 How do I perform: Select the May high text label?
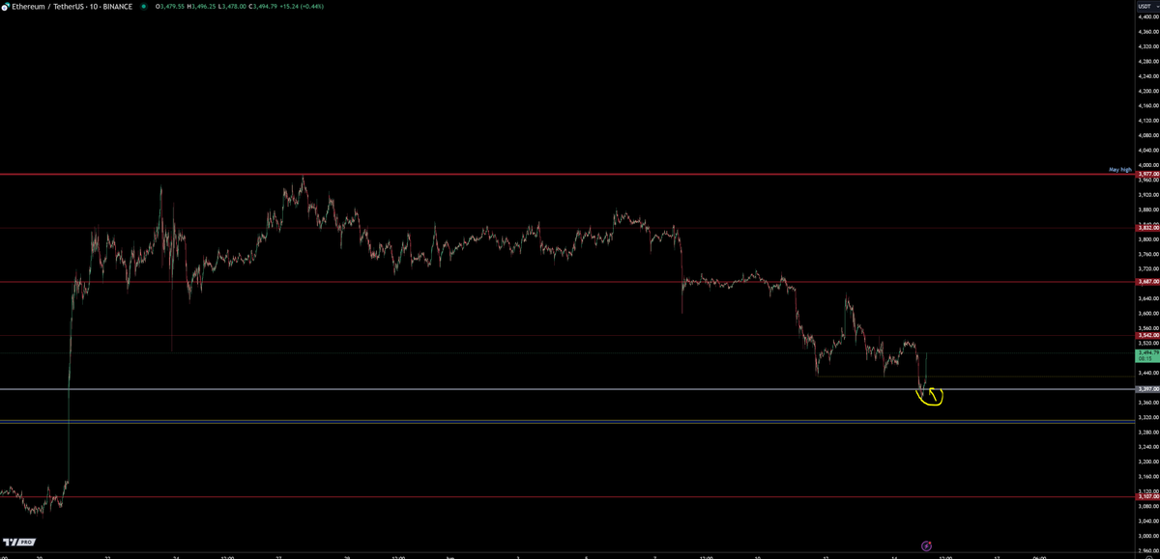(1119, 169)
